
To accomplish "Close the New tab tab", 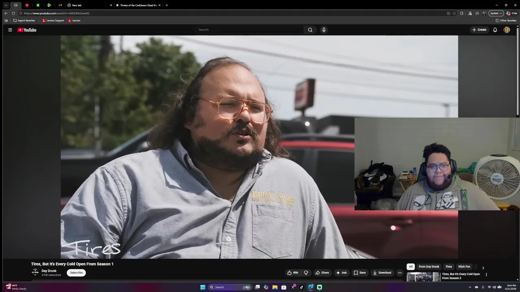I will tap(111, 5).
